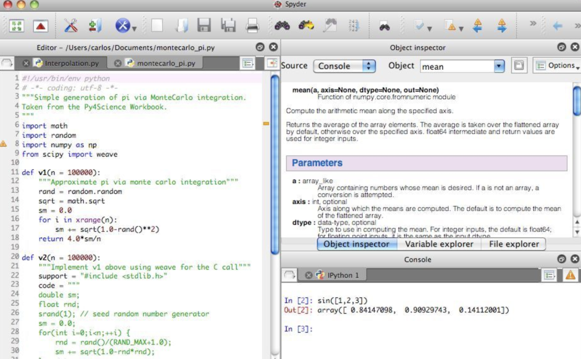Close the IPython 1 console tab
Screen dimensions: 581x359
308,275
